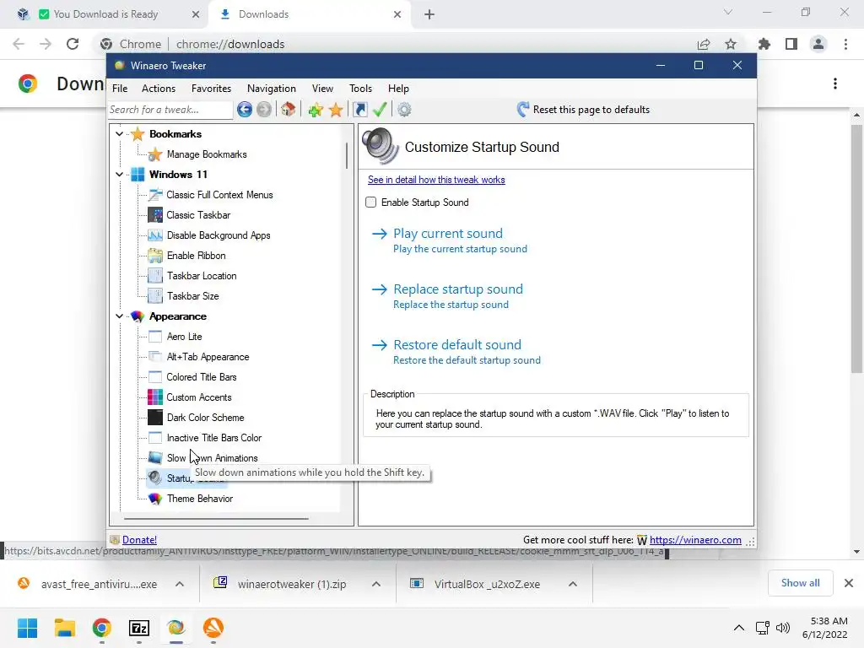Click the green checkmark toolbar icon

(x=380, y=110)
